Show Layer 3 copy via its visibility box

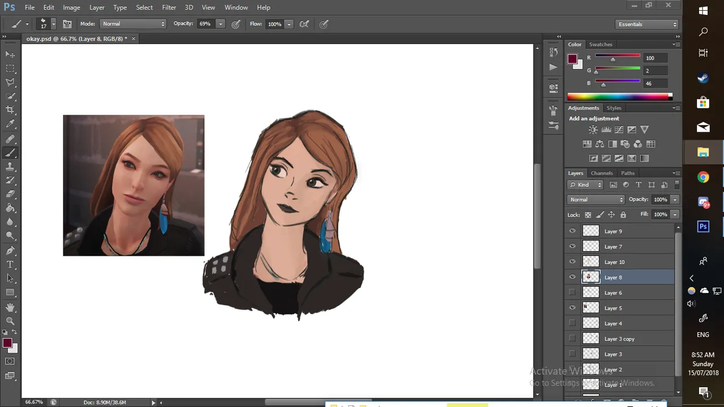click(x=572, y=339)
